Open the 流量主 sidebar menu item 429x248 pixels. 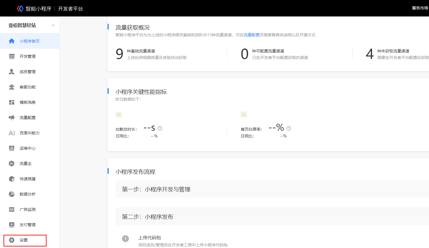click(25, 164)
